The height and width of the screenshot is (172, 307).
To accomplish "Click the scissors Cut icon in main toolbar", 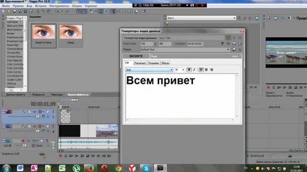I will tap(38, 11).
